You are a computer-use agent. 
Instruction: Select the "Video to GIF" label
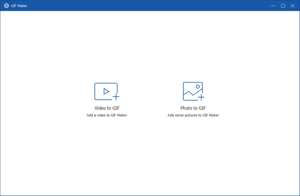coord(107,108)
